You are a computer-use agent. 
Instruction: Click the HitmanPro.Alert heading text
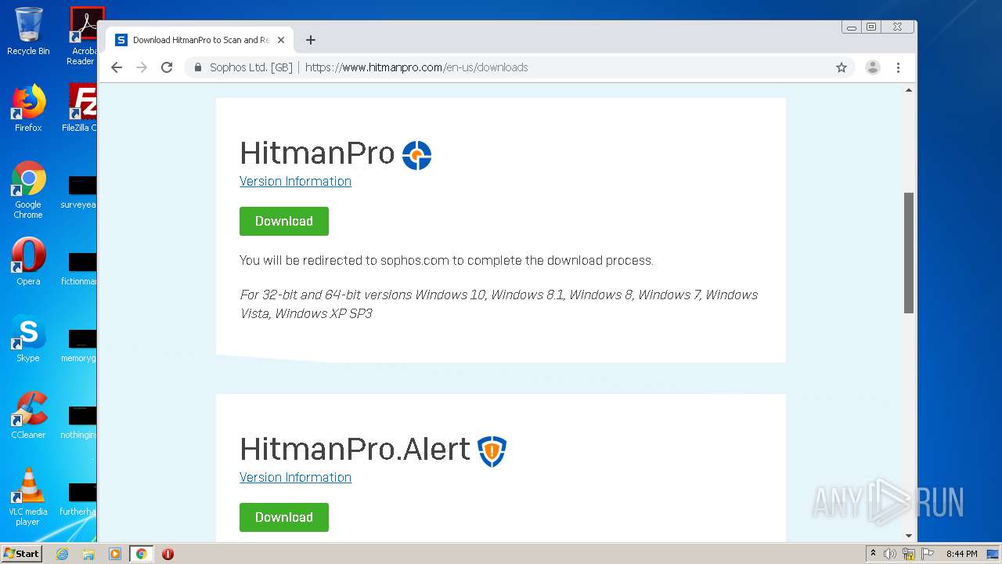point(355,450)
